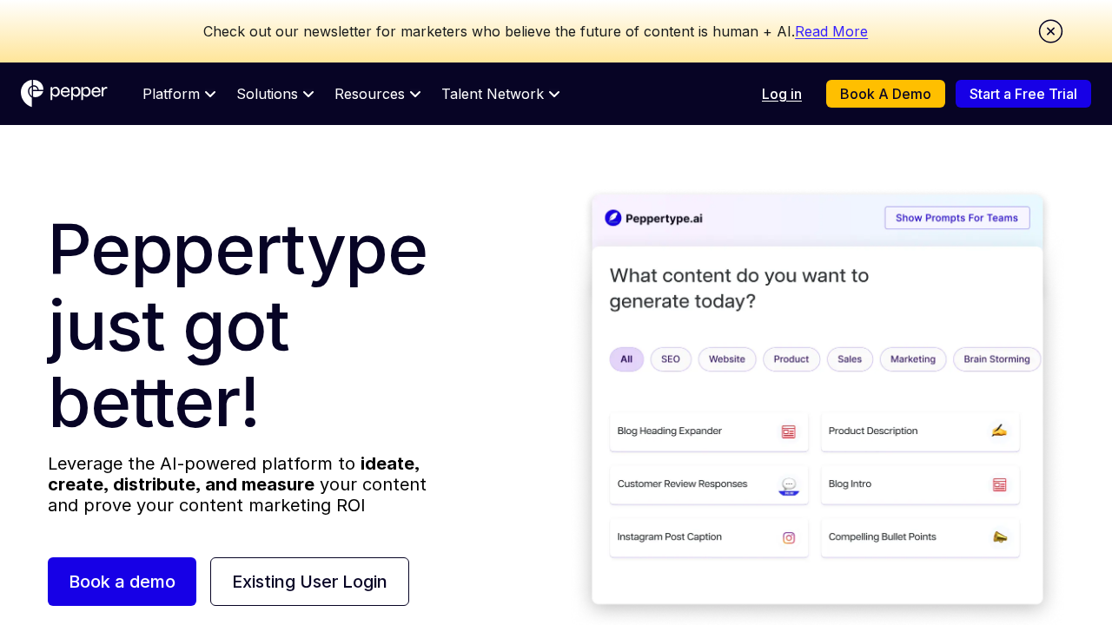Image resolution: width=1112 pixels, height=625 pixels.
Task: Expand the Talent Network menu
Action: pos(500,94)
